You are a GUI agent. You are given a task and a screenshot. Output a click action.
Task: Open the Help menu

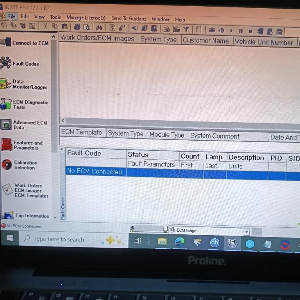[x=180, y=20]
